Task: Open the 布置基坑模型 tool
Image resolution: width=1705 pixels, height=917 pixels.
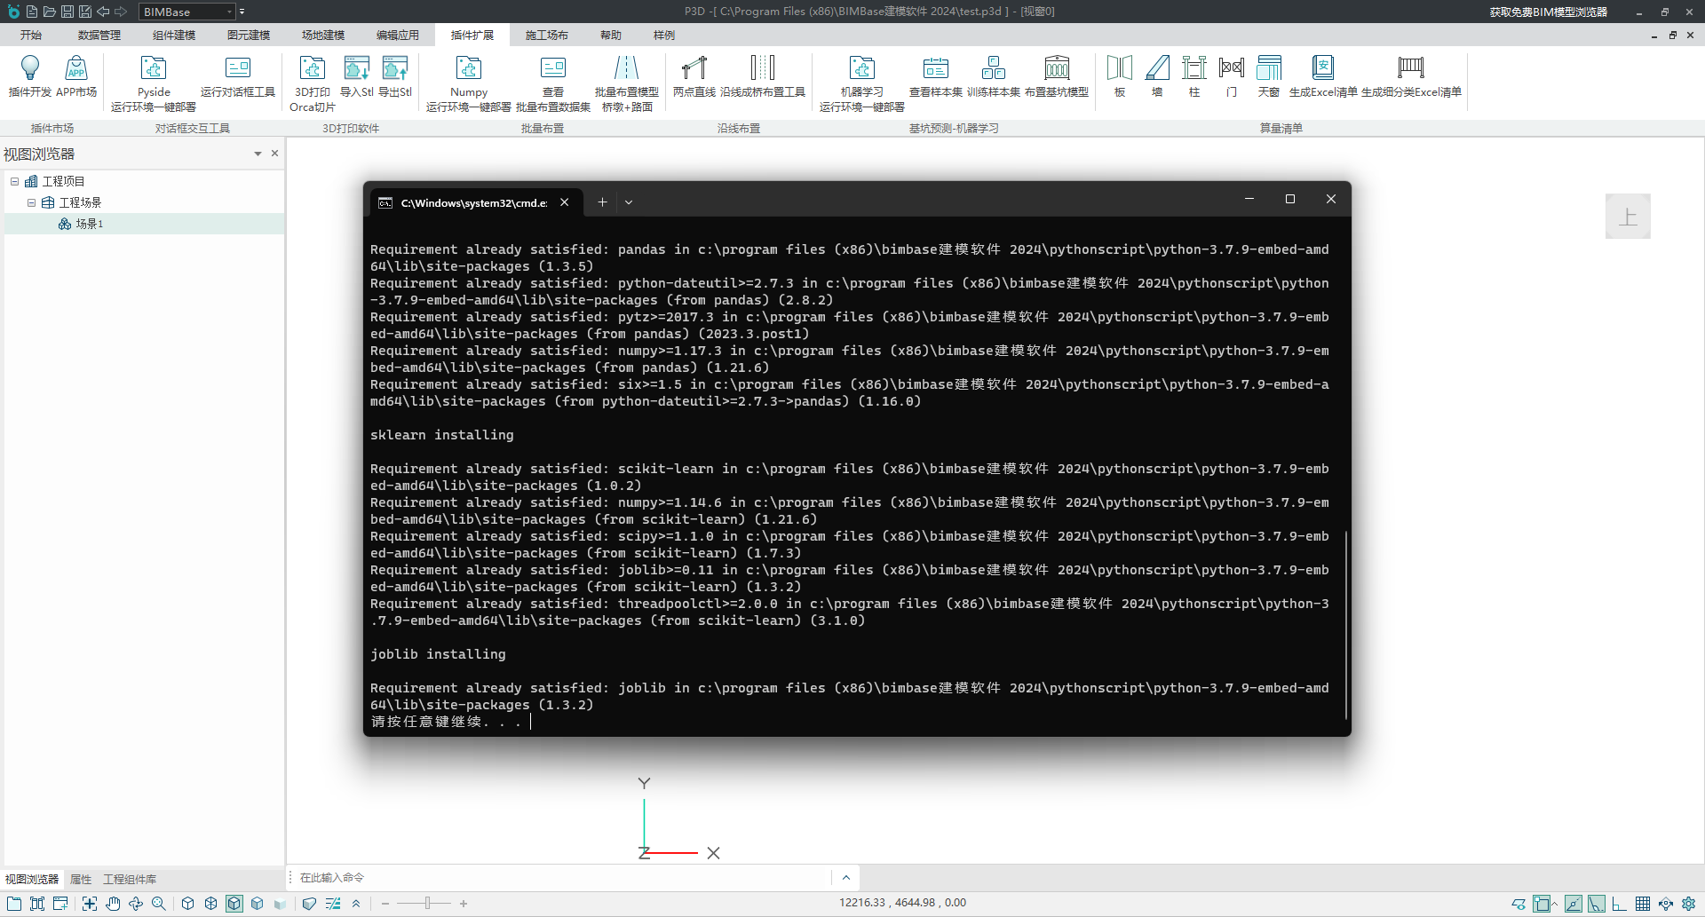Action: click(1056, 75)
